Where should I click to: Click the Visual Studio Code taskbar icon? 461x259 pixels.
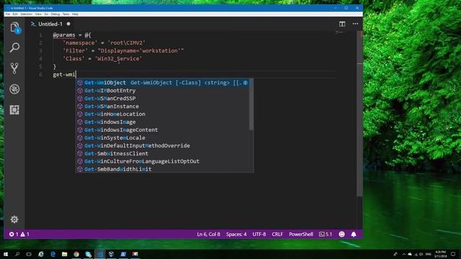99,254
